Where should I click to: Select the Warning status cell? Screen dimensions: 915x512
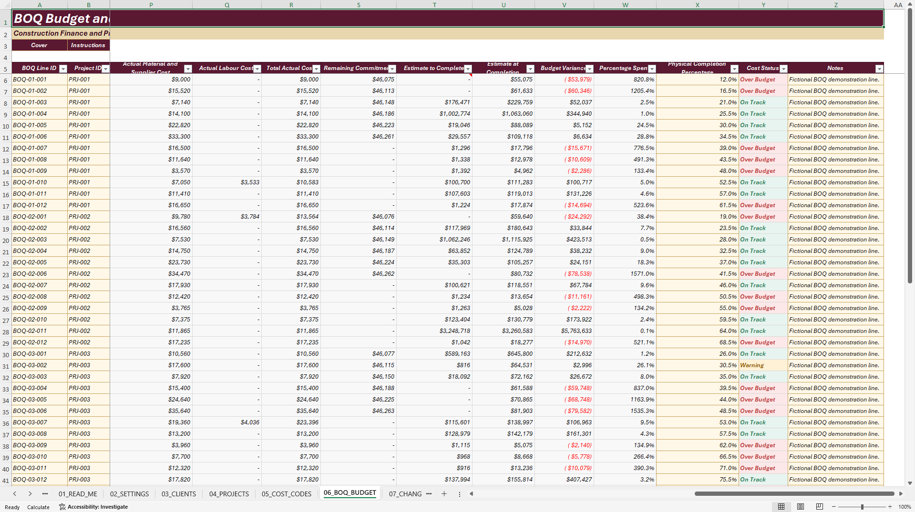click(763, 365)
